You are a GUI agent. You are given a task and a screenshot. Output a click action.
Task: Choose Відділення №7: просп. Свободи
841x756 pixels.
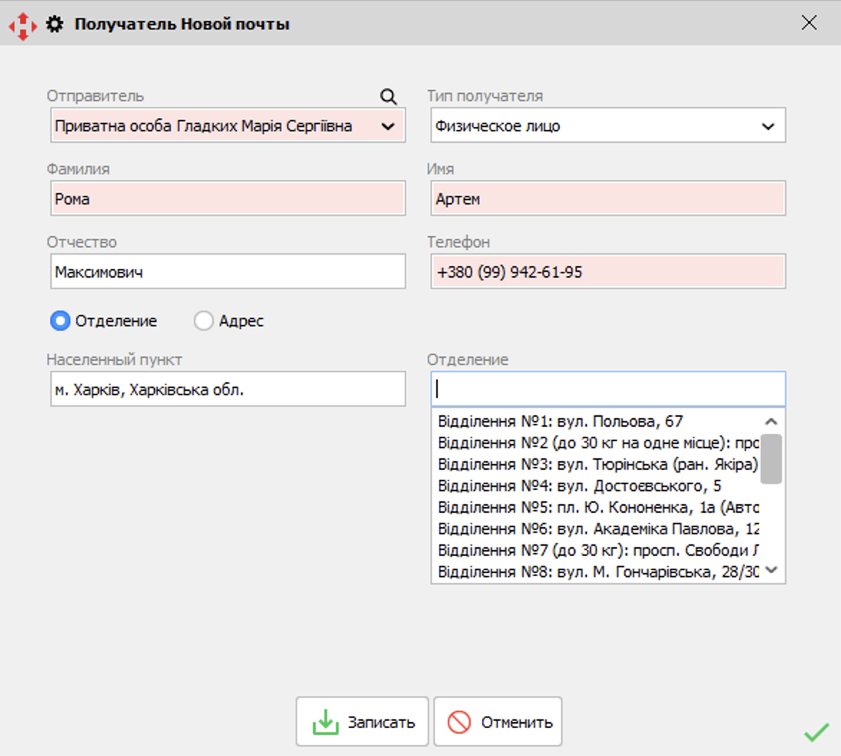coord(598,550)
